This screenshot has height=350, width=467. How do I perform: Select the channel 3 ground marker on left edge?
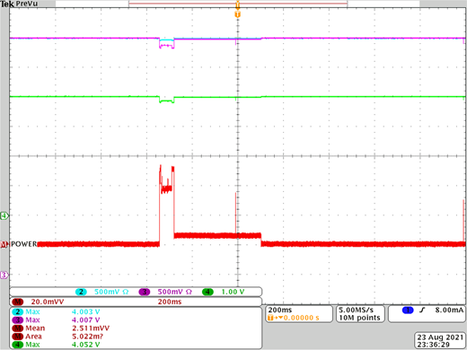(x=4, y=275)
